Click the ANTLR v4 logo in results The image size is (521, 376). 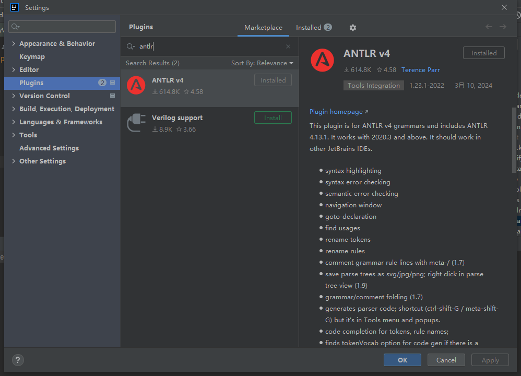(136, 85)
